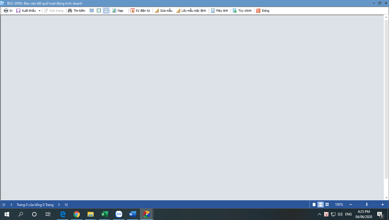Expand the Xuất khẩu dropdown arrow
389x220 pixels.
click(x=39, y=11)
